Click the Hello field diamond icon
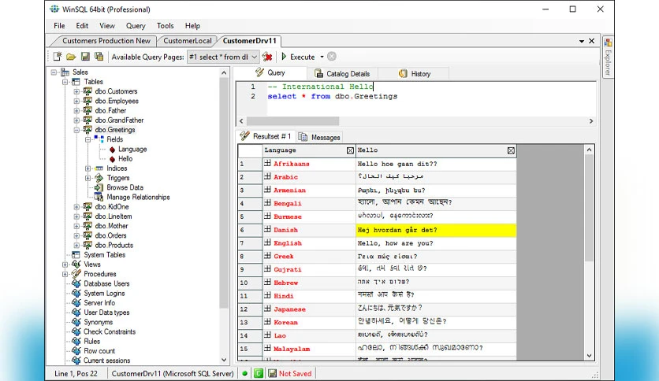 coord(112,159)
